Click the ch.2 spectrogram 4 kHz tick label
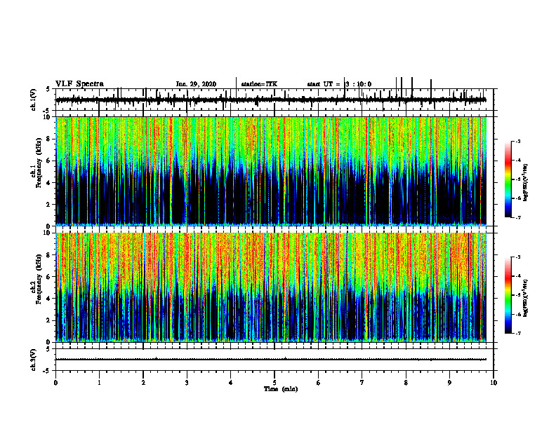 [x=48, y=299]
